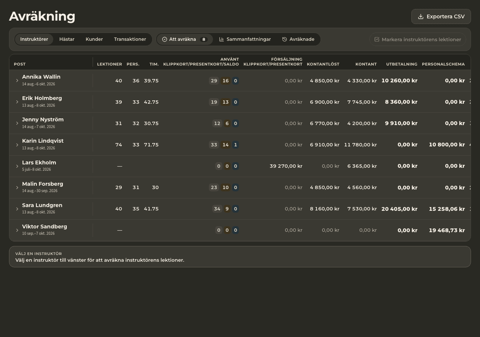480x337 pixels.
Task: Expand the Lars Ekholm row chevron
Action: pyautogui.click(x=17, y=166)
